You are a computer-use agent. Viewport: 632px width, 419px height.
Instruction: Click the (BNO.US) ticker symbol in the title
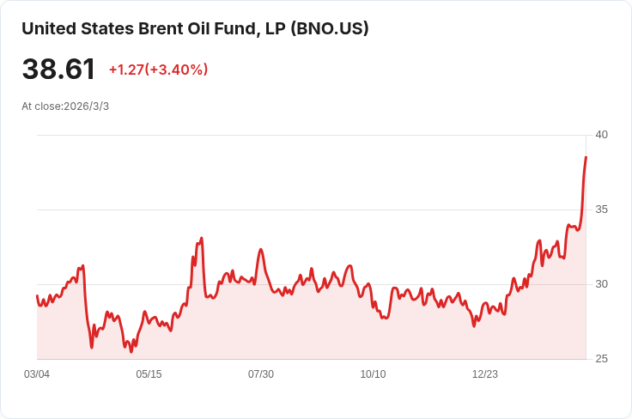(x=330, y=28)
